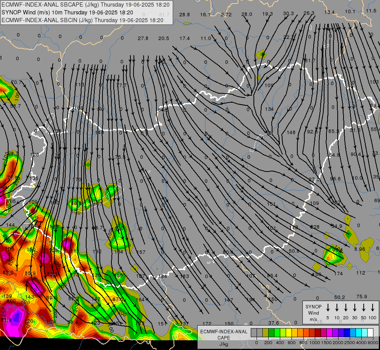Viewport: 380px width, 350px height.
Task: Click the 1500 tick label on CAPE scale
Action: (x=326, y=343)
